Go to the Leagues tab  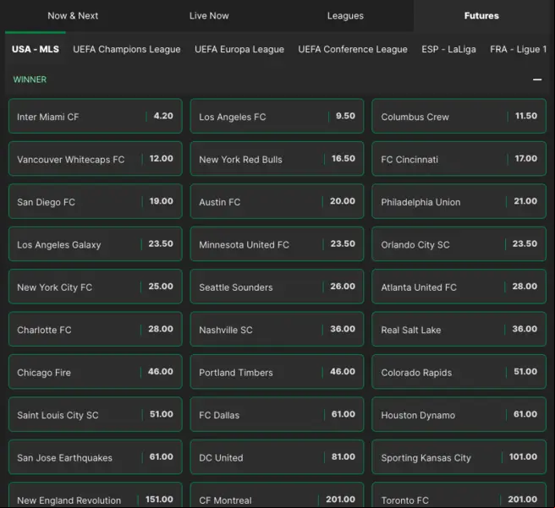(345, 16)
